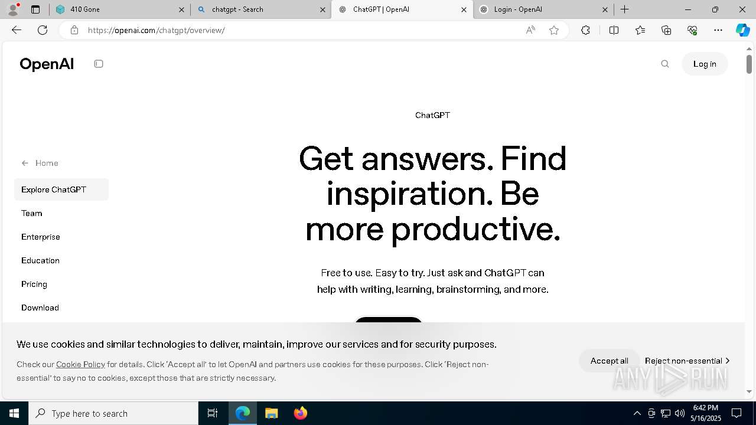
Task: Go back to Home in sidebar
Action: (x=40, y=163)
